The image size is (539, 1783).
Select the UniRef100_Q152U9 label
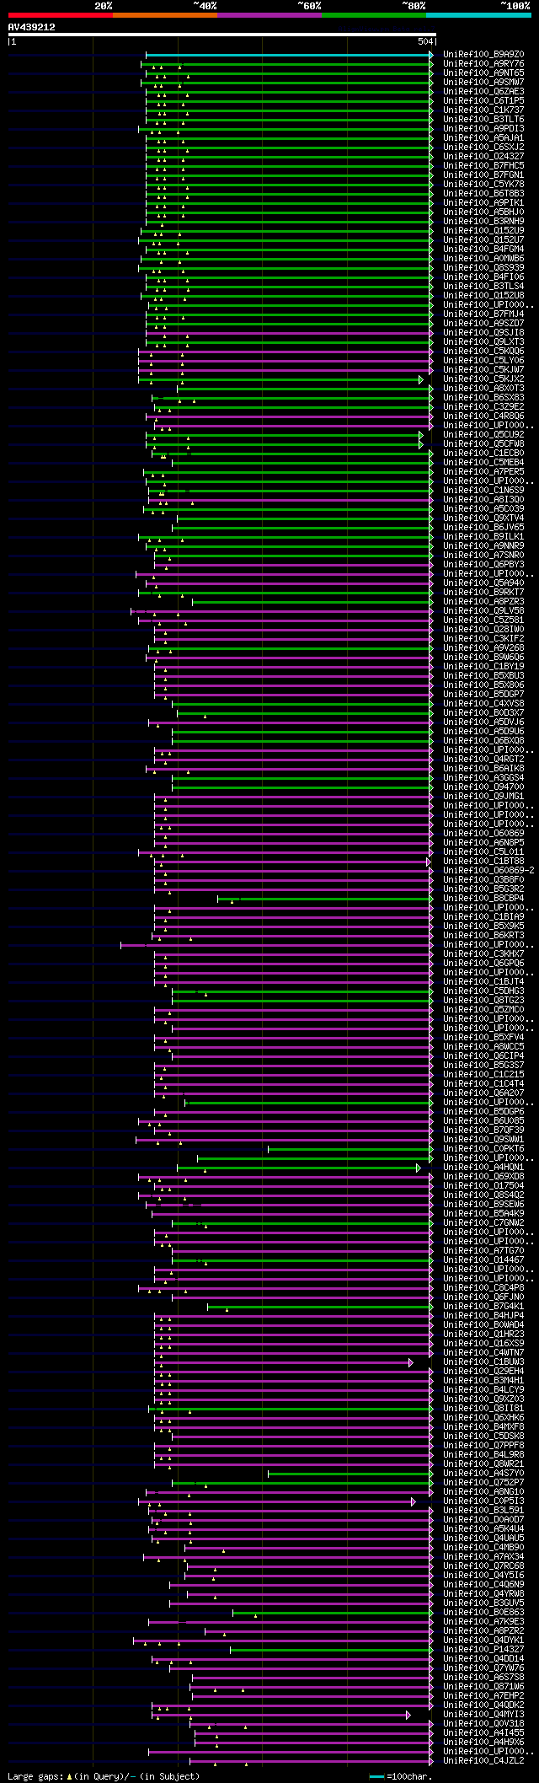click(483, 231)
